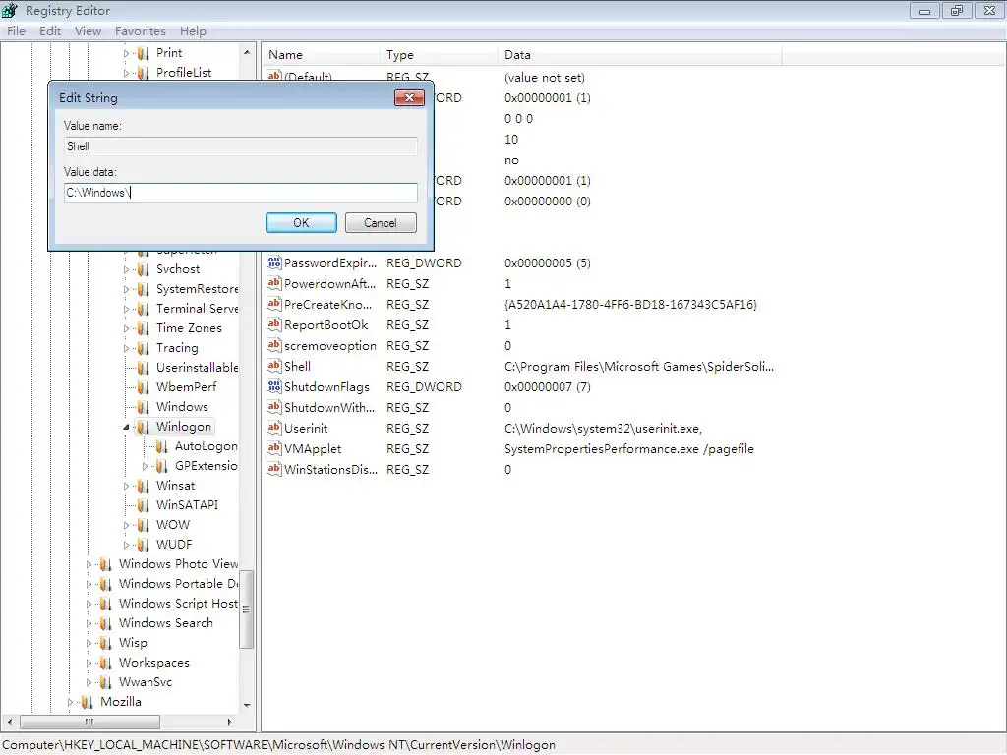Click the SystemPropertiesPerformance.exe /pagefile data
The image size is (1007, 755).
click(x=628, y=448)
